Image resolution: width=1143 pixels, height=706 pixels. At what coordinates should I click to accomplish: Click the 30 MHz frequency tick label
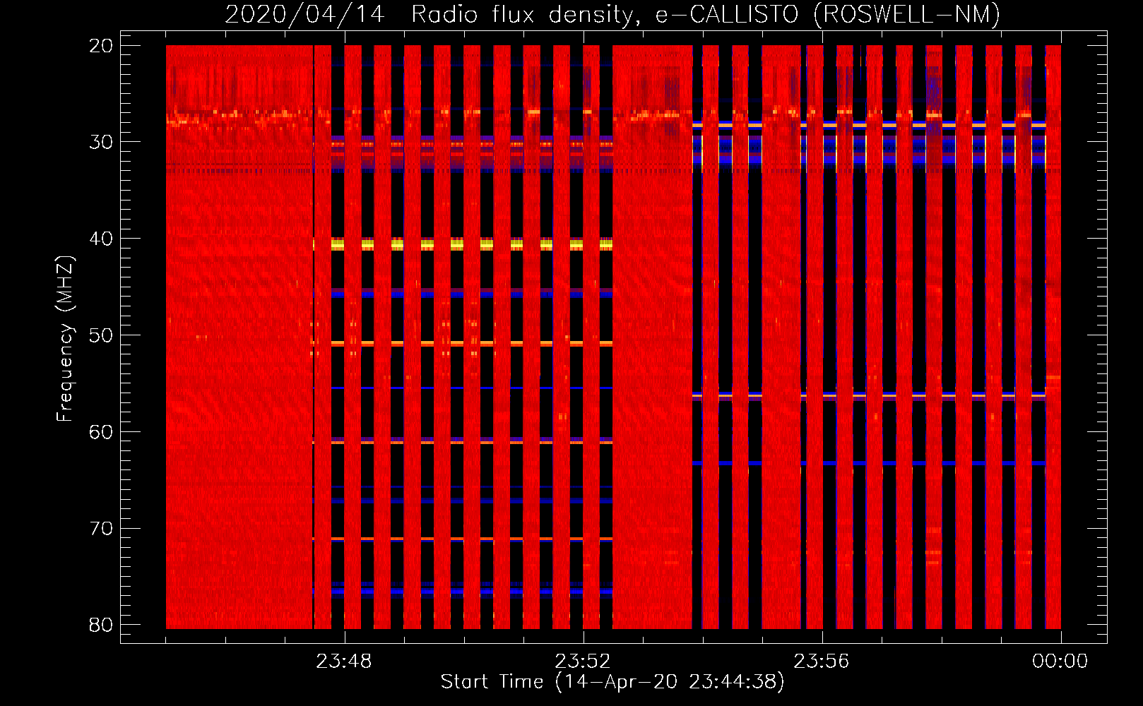coord(101,142)
